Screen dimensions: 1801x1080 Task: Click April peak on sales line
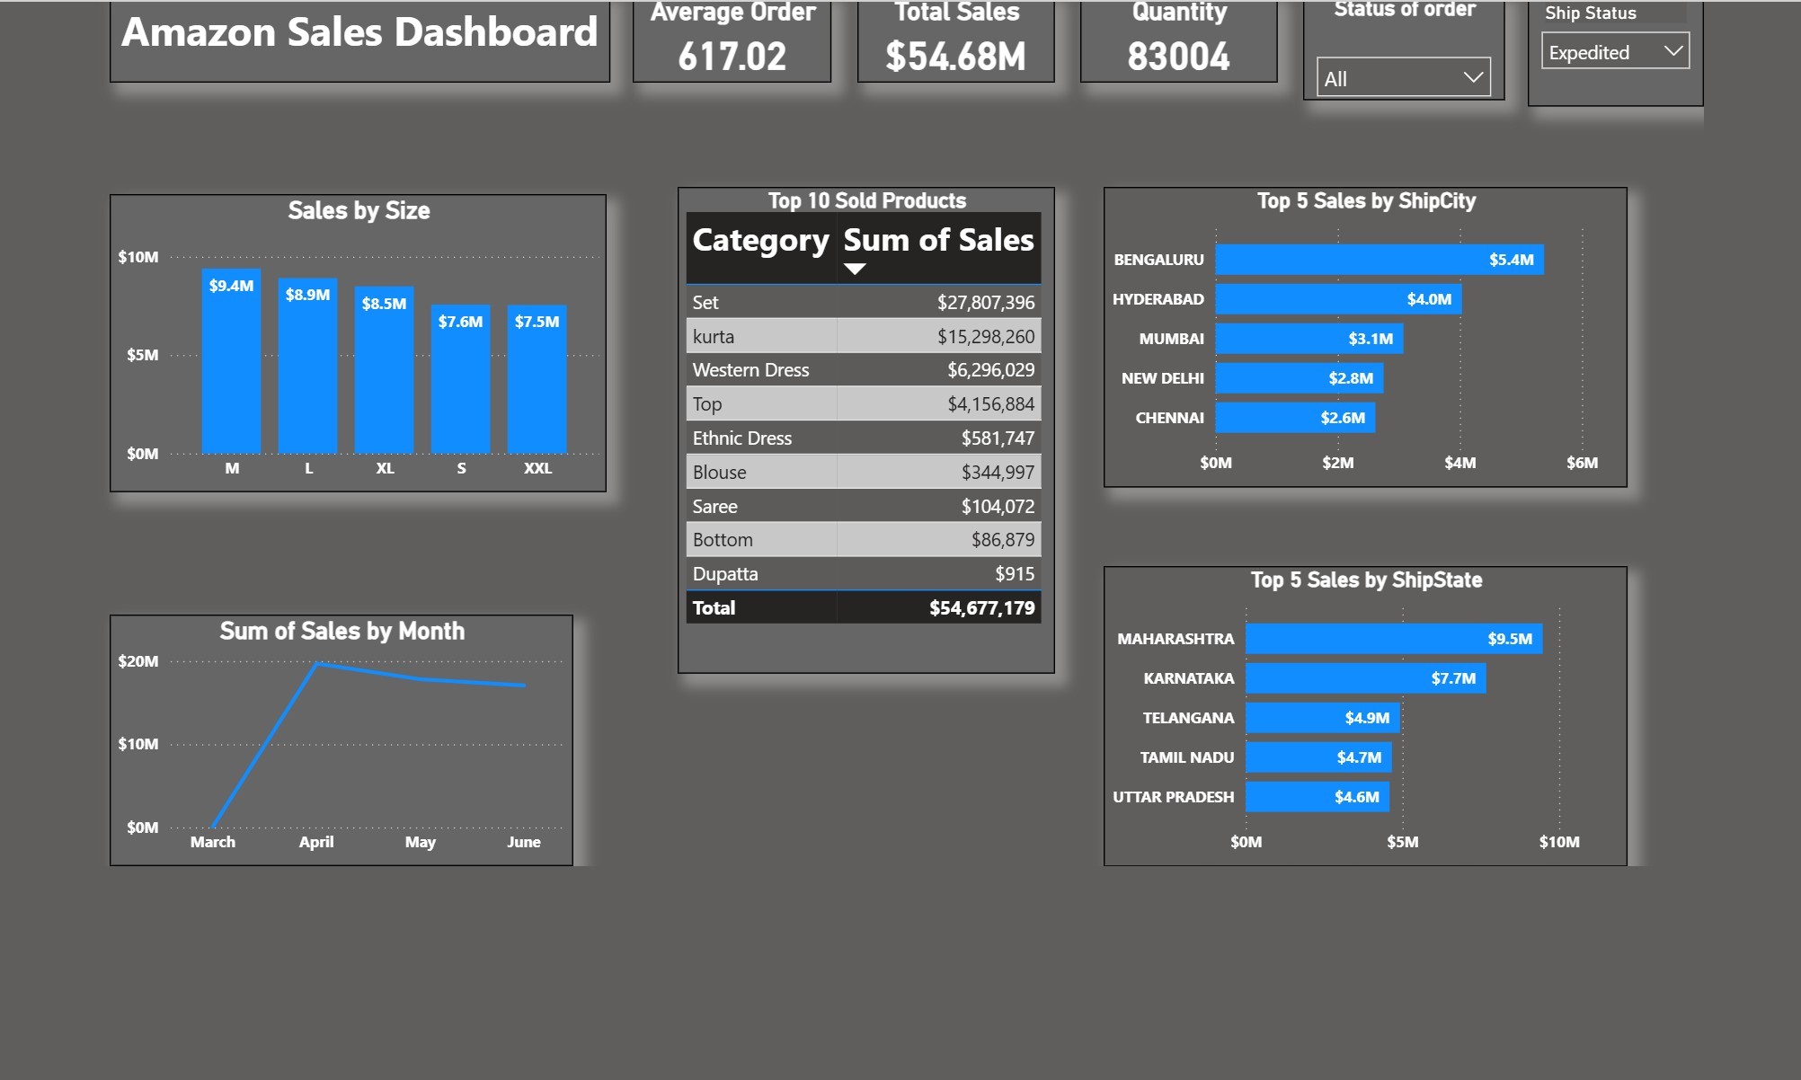[317, 664]
